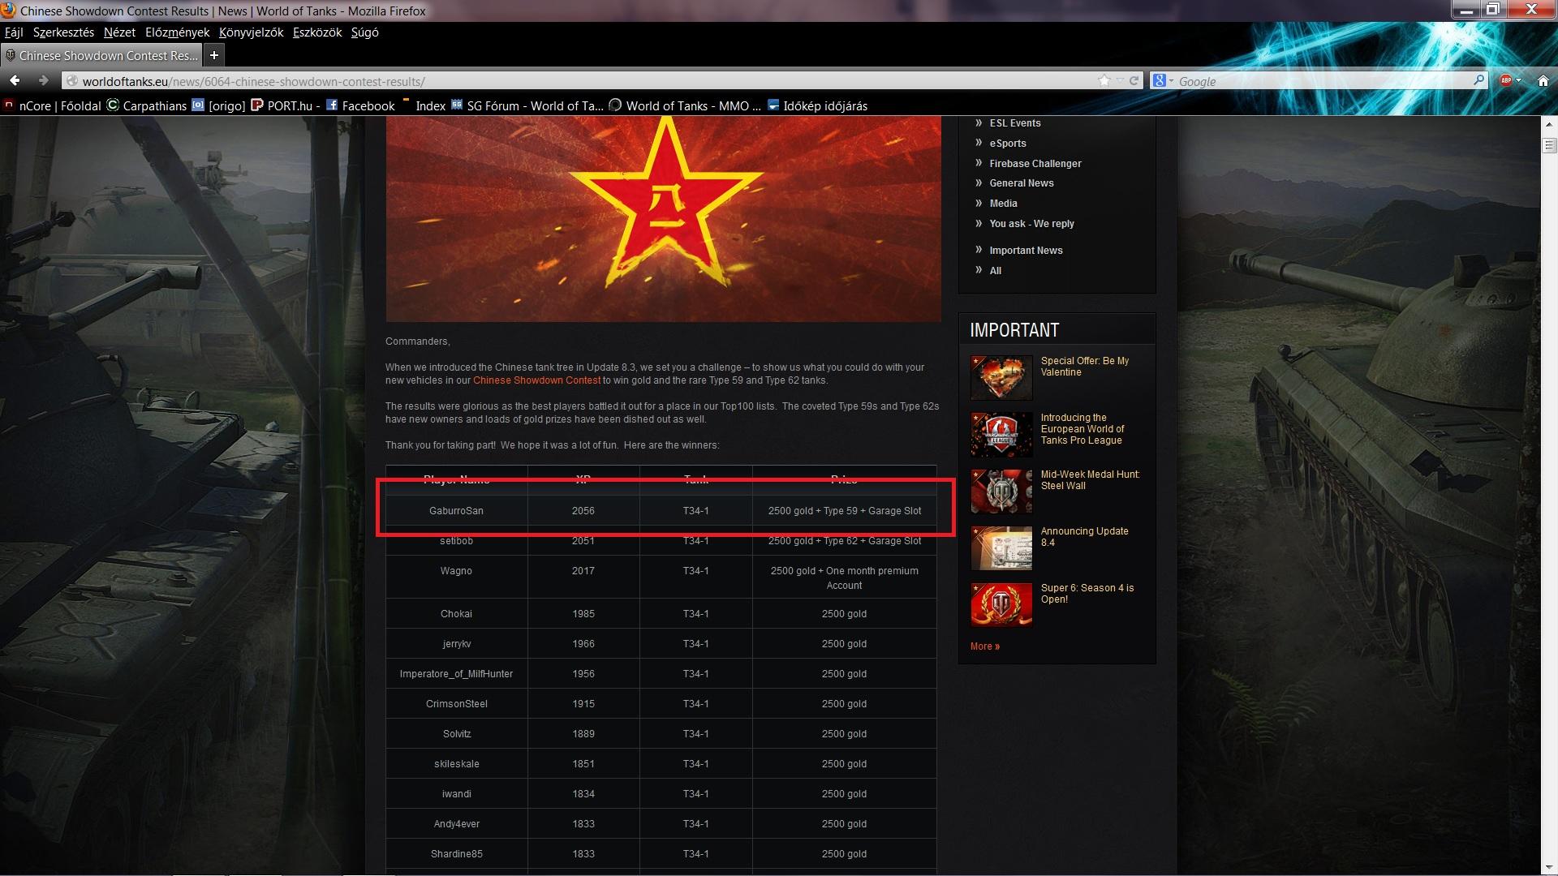Open the Eszközök menu
Screen dimensions: 1558x876
(316, 32)
